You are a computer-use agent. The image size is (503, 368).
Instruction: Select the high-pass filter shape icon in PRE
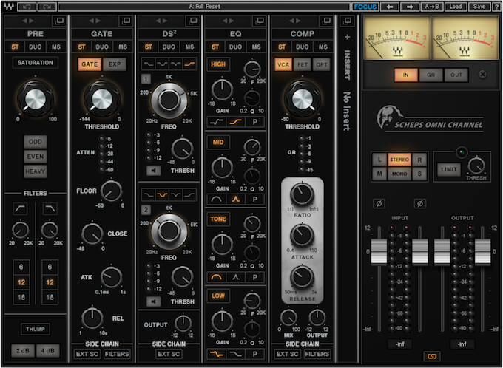pos(21,208)
